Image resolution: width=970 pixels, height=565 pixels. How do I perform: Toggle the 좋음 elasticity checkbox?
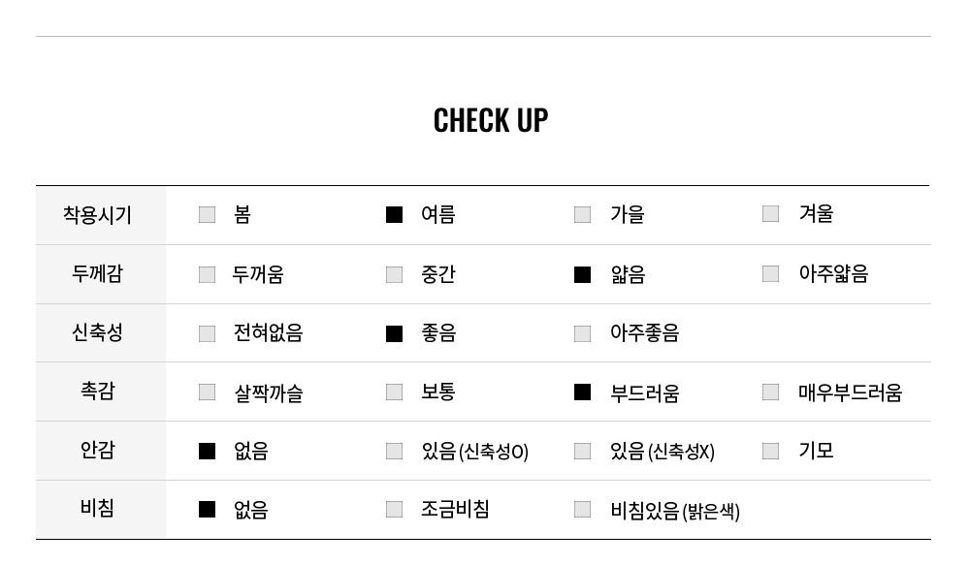coord(394,333)
